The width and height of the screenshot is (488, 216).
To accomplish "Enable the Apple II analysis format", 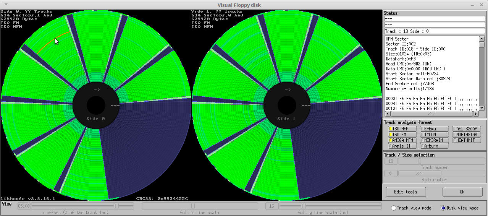I will pos(403,146).
